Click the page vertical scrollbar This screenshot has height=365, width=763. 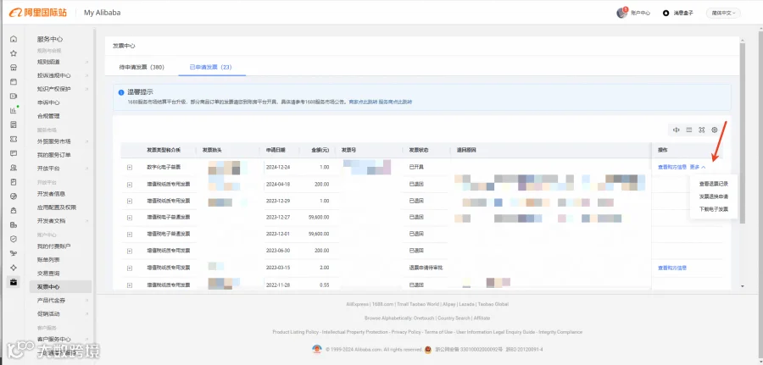click(x=742, y=133)
